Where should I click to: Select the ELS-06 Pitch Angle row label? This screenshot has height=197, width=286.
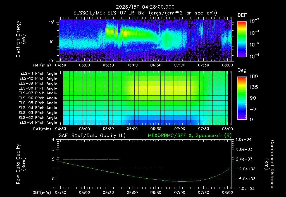[38, 98]
